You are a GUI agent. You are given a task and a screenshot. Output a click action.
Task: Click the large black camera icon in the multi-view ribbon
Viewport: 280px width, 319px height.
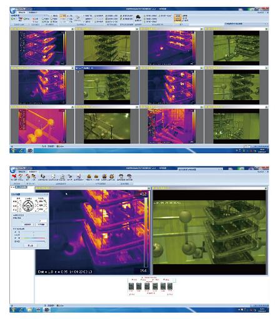(138, 18)
